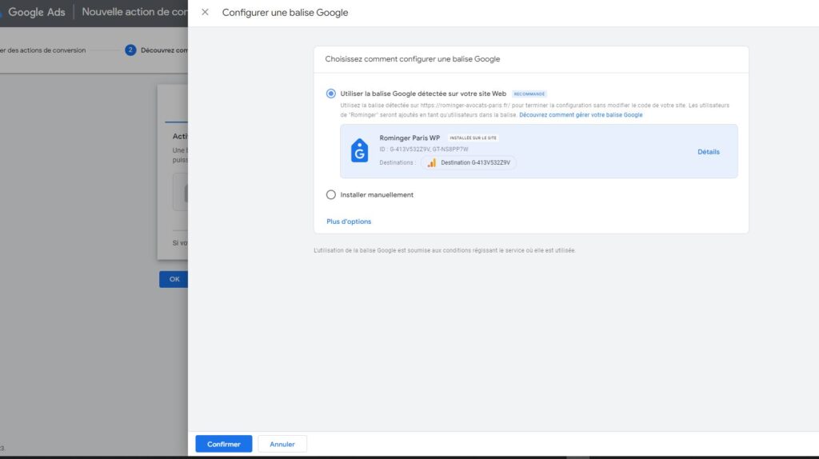
Task: Choose the 'Installer manuellement' radio option
Action: (331, 194)
